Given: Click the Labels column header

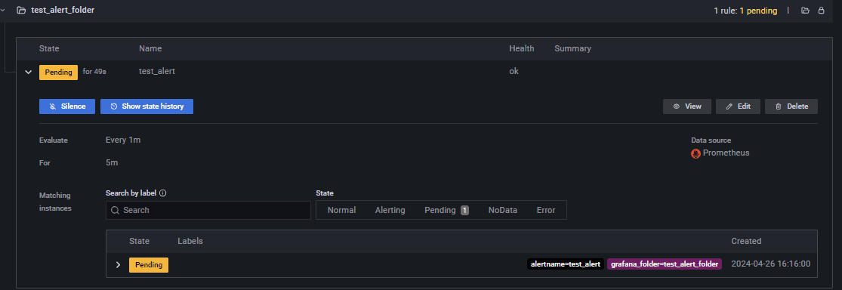Looking at the screenshot, I should (190, 241).
